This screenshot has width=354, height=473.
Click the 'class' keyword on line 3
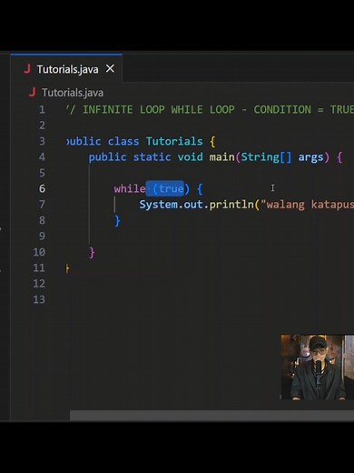click(123, 141)
